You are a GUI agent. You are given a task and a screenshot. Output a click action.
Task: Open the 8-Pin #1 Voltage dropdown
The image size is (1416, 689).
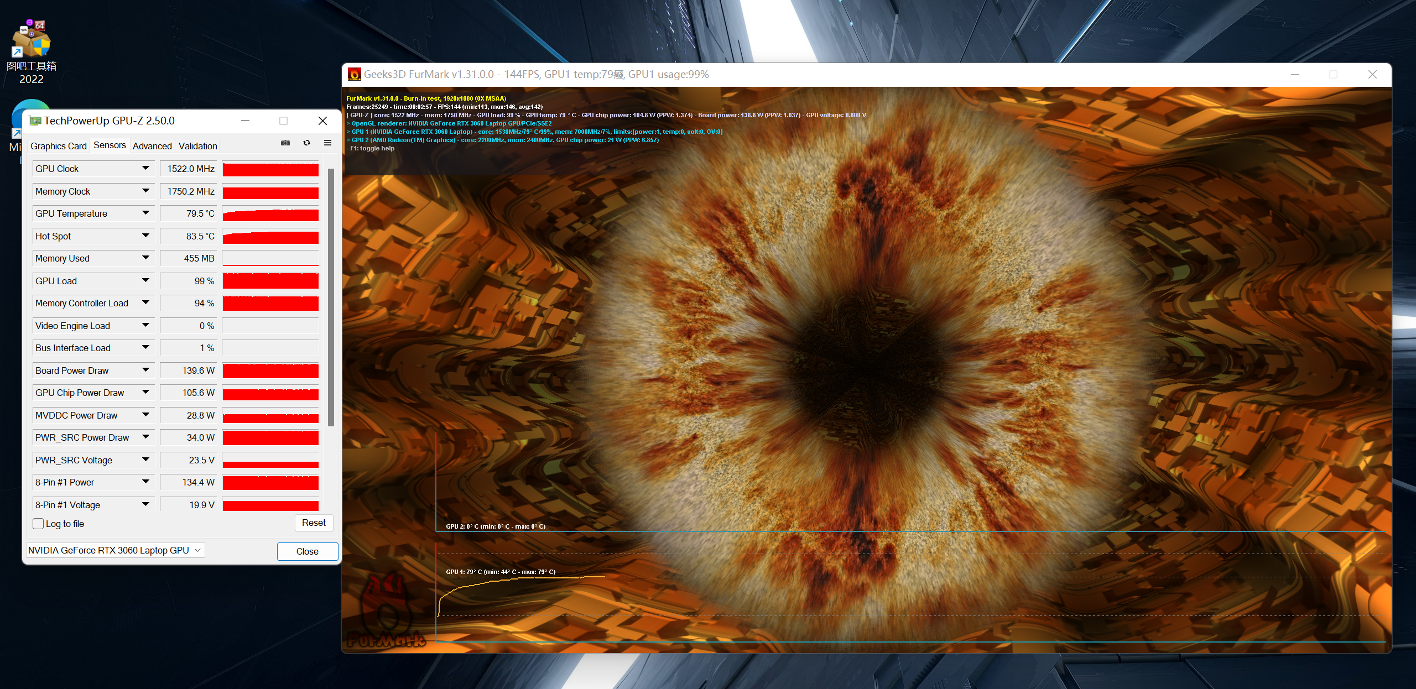[145, 504]
